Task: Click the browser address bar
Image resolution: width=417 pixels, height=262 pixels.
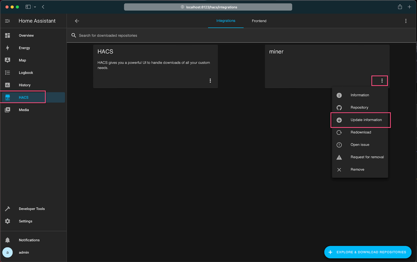Action: 208,7
